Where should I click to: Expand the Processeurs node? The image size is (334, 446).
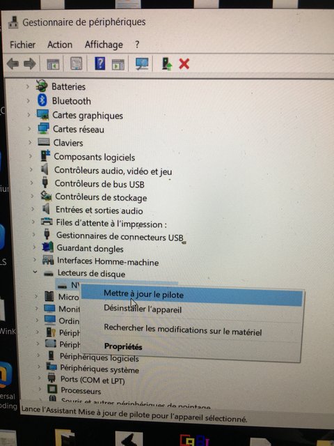[x=40, y=390]
